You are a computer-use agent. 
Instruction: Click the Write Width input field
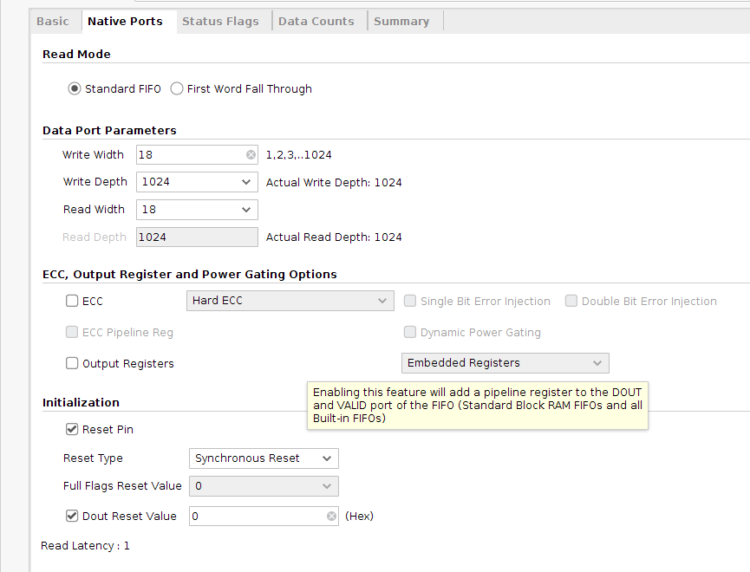click(191, 155)
